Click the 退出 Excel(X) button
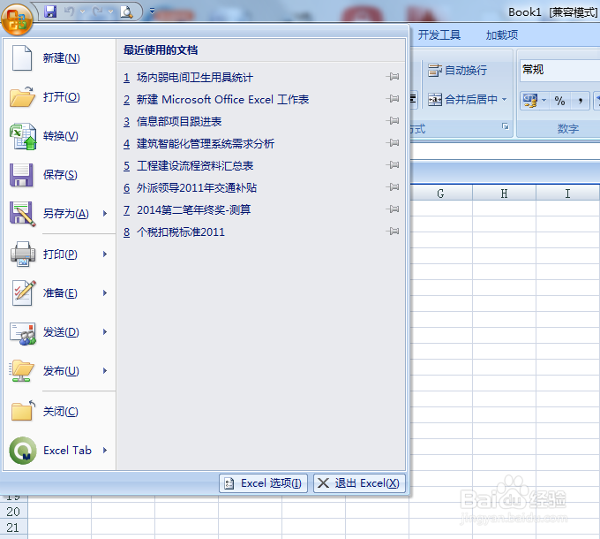Image resolution: width=600 pixels, height=539 pixels. tap(359, 483)
